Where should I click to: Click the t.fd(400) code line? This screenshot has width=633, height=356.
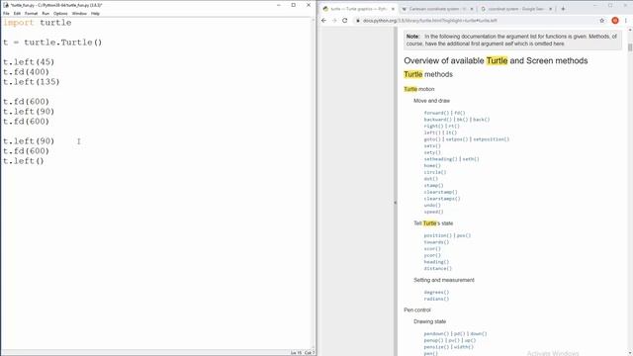(27, 72)
